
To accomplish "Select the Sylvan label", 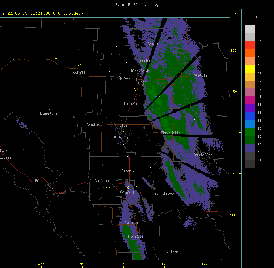I will click(x=124, y=78).
